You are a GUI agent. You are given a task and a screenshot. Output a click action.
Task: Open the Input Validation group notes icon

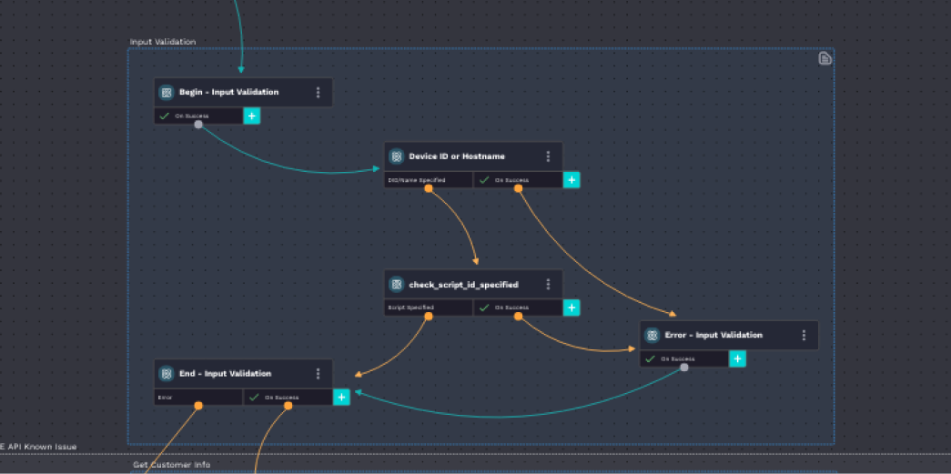(825, 59)
